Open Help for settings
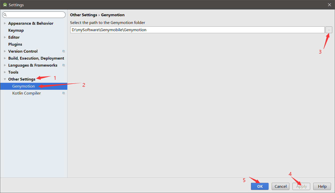The image size is (335, 193). [x=322, y=186]
